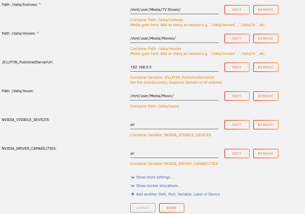Remove the NVIDIA_VISIBILE_DEVICES variable
The width and height of the screenshot is (305, 214).
click(266, 125)
